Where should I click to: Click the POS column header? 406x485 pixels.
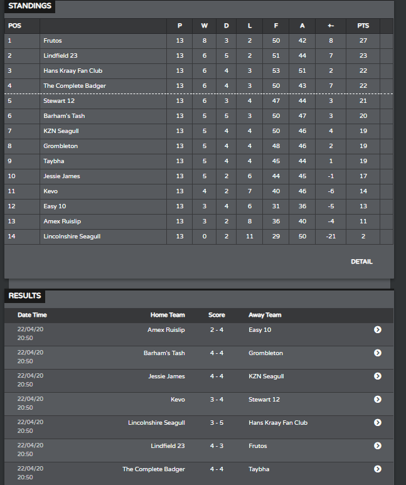[14, 26]
